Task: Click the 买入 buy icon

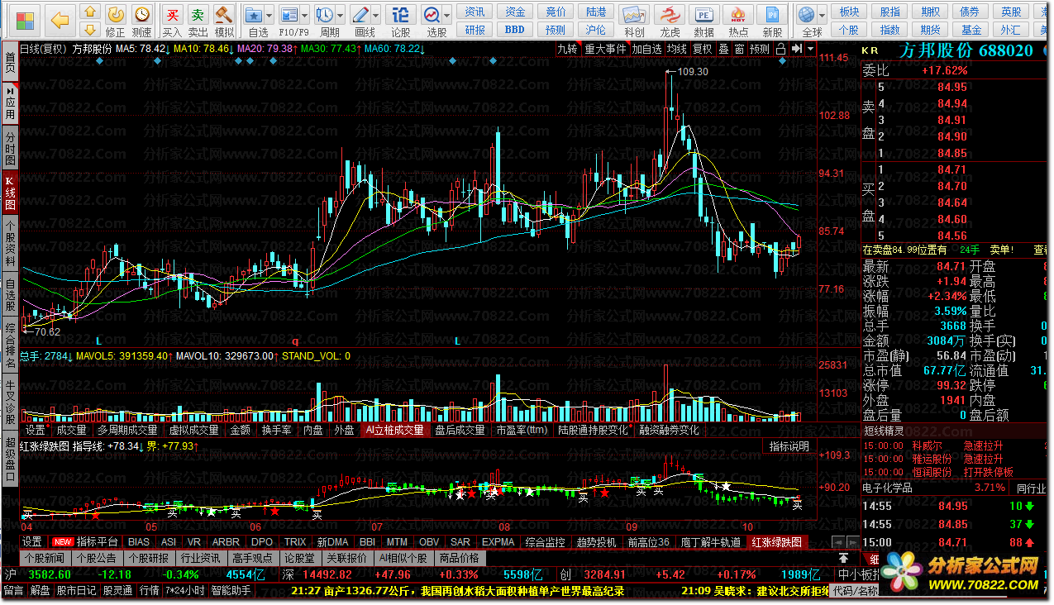Action: [172, 20]
